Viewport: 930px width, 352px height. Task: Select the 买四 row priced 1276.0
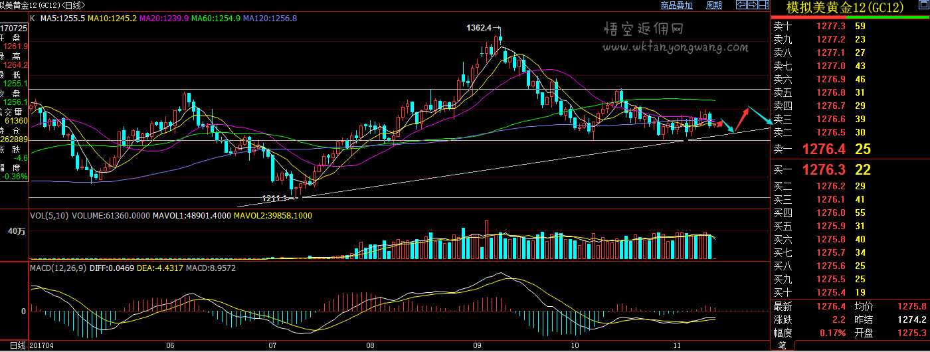[x=850, y=213]
